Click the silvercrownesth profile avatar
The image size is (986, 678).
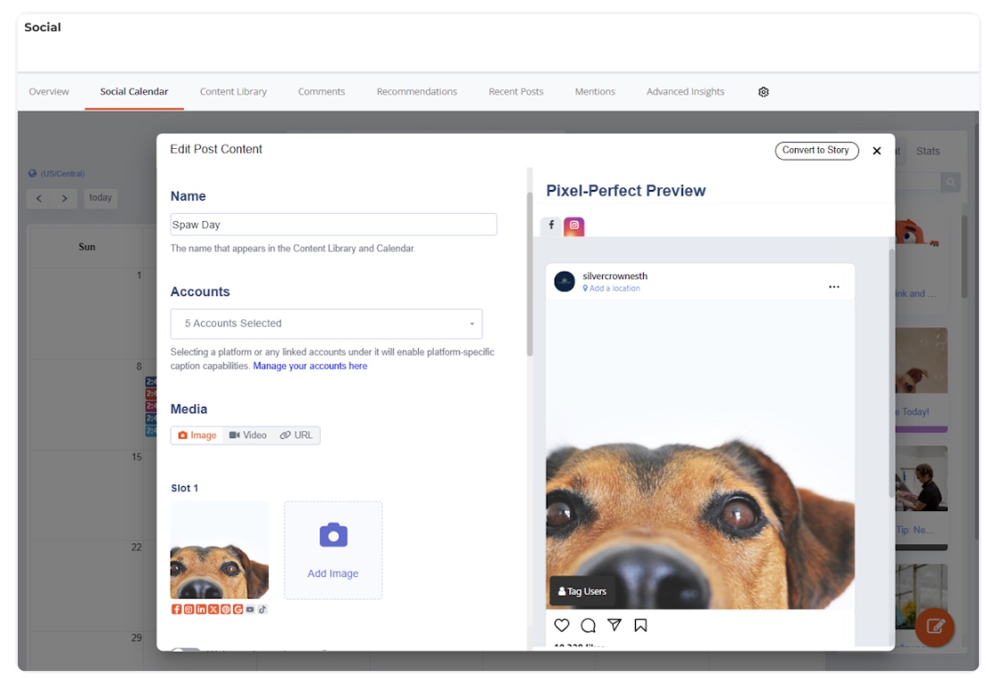pyautogui.click(x=564, y=282)
